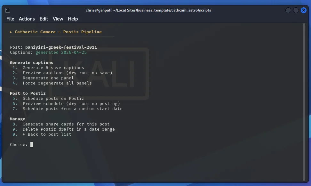Click the terminal icon in title bar
This screenshot has width=311, height=186.
click(8, 10)
